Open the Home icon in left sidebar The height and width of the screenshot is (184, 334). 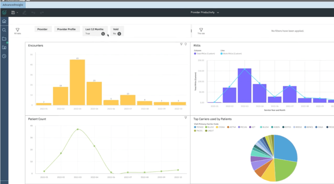click(x=4, y=21)
